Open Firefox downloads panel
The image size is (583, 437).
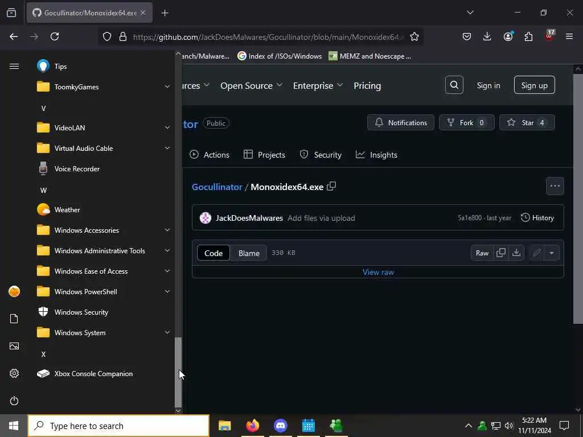click(487, 36)
